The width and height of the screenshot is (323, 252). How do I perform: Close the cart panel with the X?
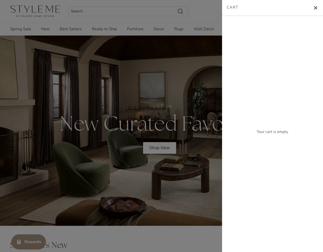[x=315, y=8]
